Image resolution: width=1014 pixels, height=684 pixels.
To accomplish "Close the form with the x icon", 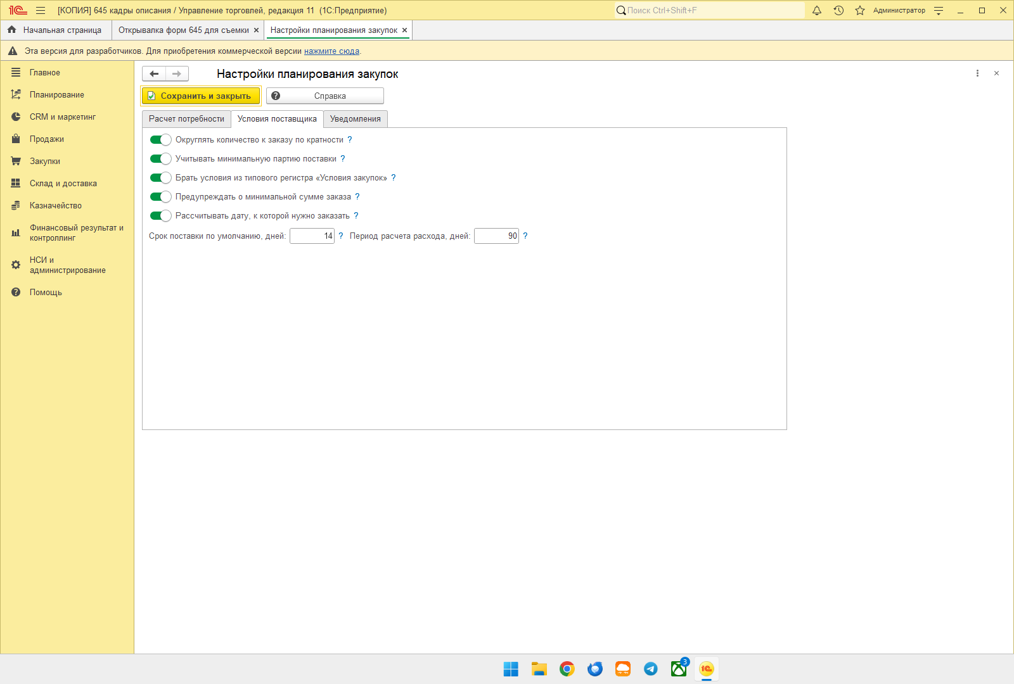I will pyautogui.click(x=996, y=73).
